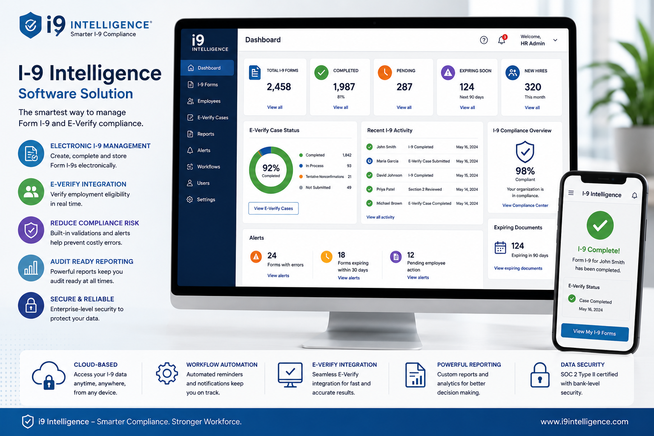Tap View My I-9 Forms button on phone
The width and height of the screenshot is (654, 436).
point(595,333)
